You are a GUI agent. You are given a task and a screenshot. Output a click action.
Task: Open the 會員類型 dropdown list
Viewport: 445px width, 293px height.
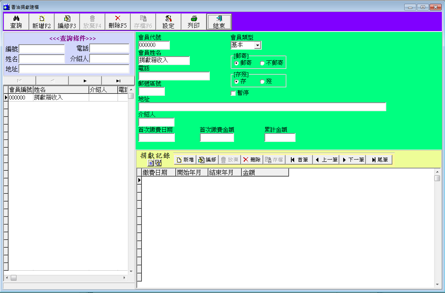point(257,45)
